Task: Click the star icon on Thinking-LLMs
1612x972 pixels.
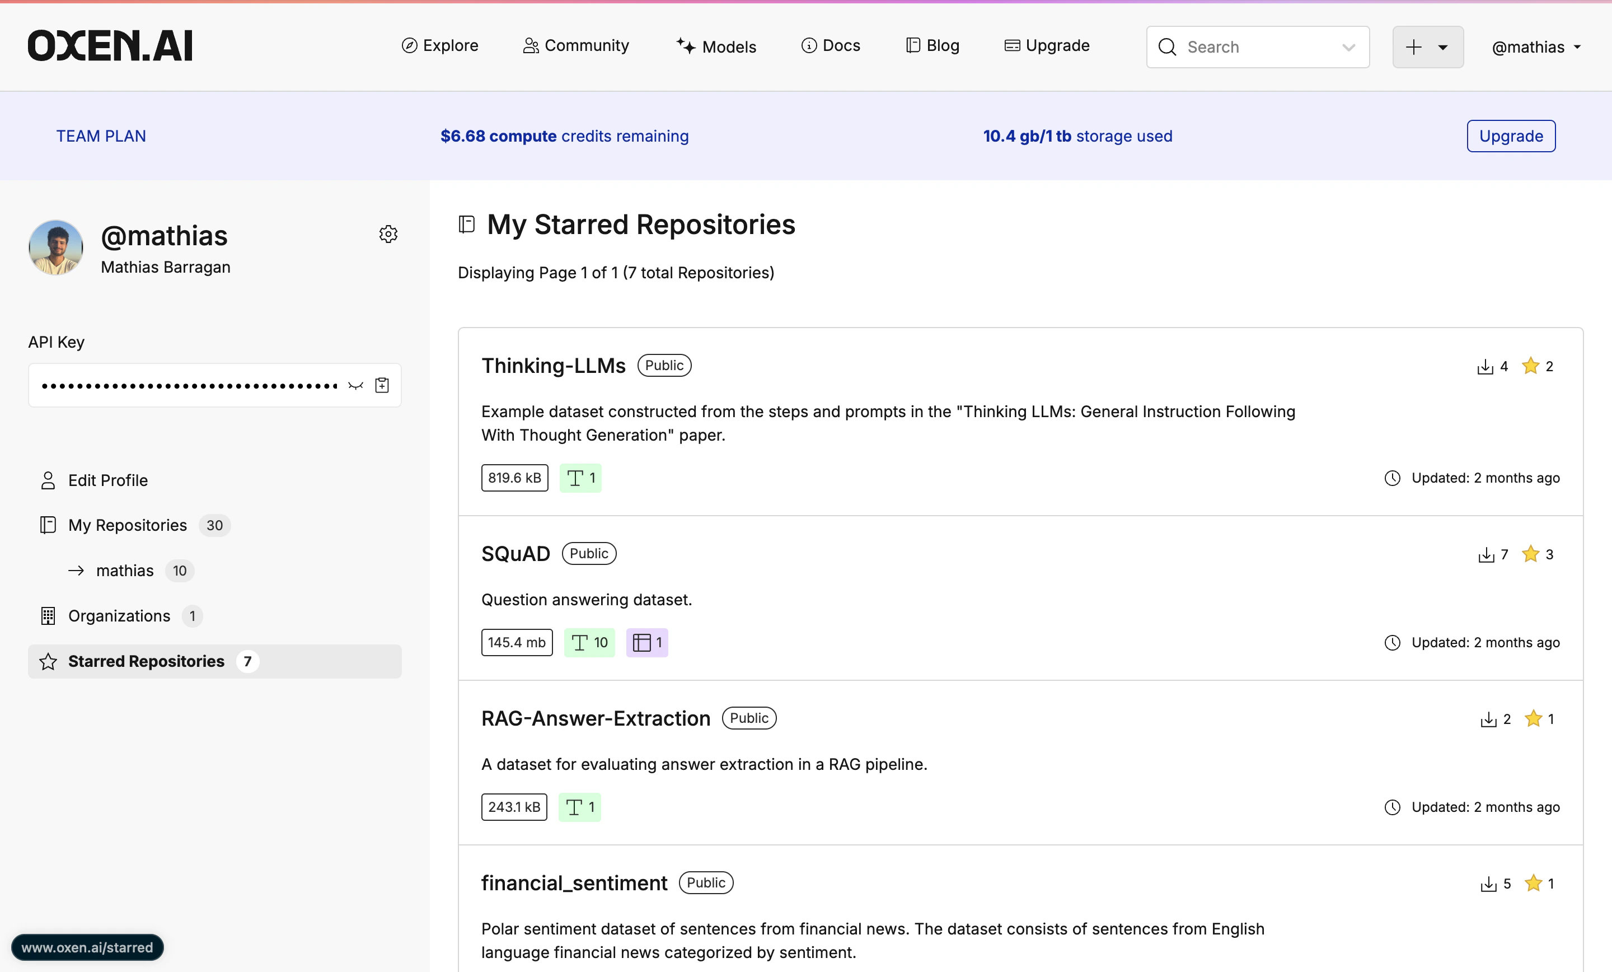Action: pyautogui.click(x=1530, y=366)
